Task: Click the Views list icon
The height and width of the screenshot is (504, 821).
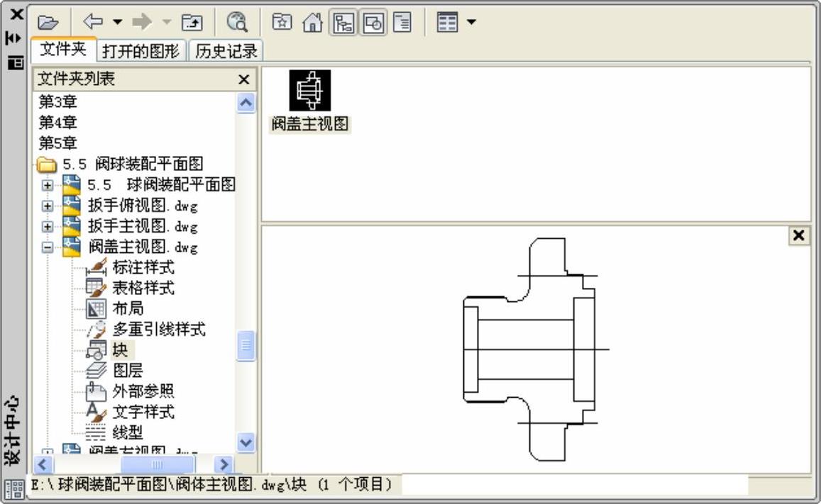Action: 447,23
